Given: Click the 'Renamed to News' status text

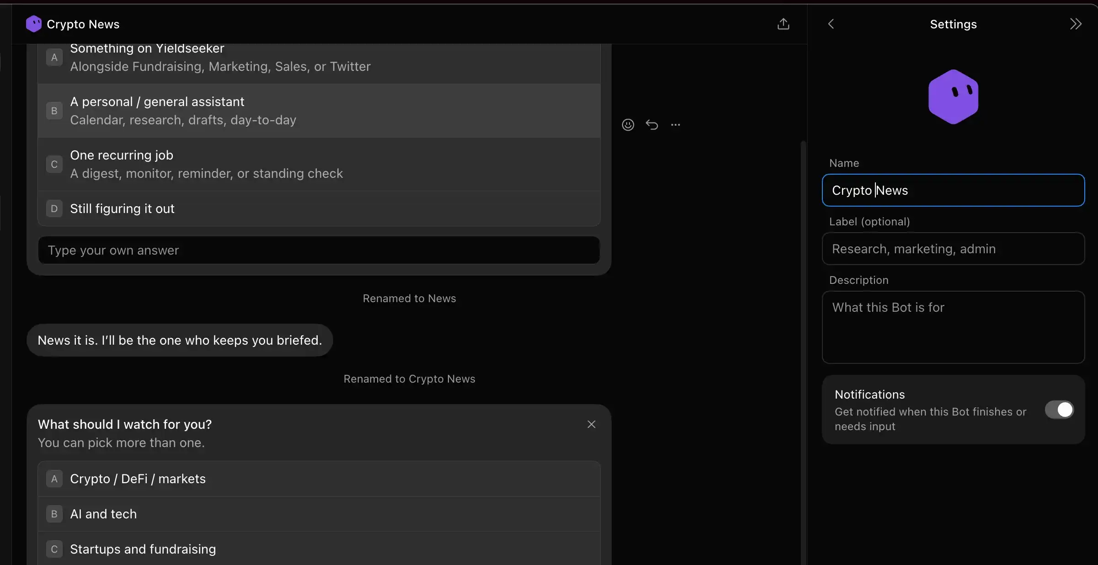Looking at the screenshot, I should [x=409, y=298].
